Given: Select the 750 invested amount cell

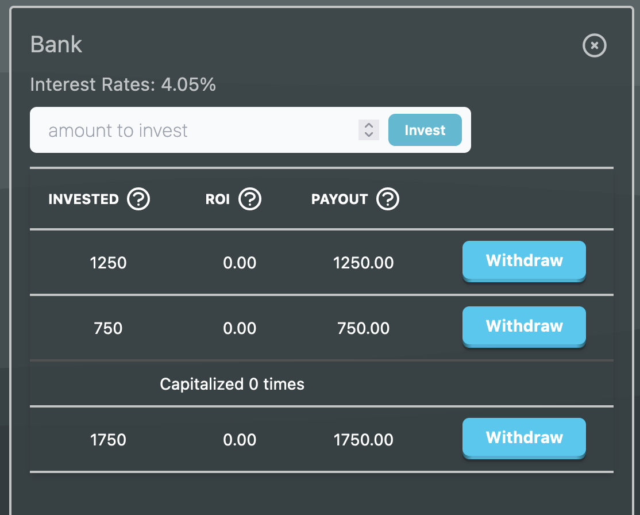Looking at the screenshot, I should coord(108,329).
